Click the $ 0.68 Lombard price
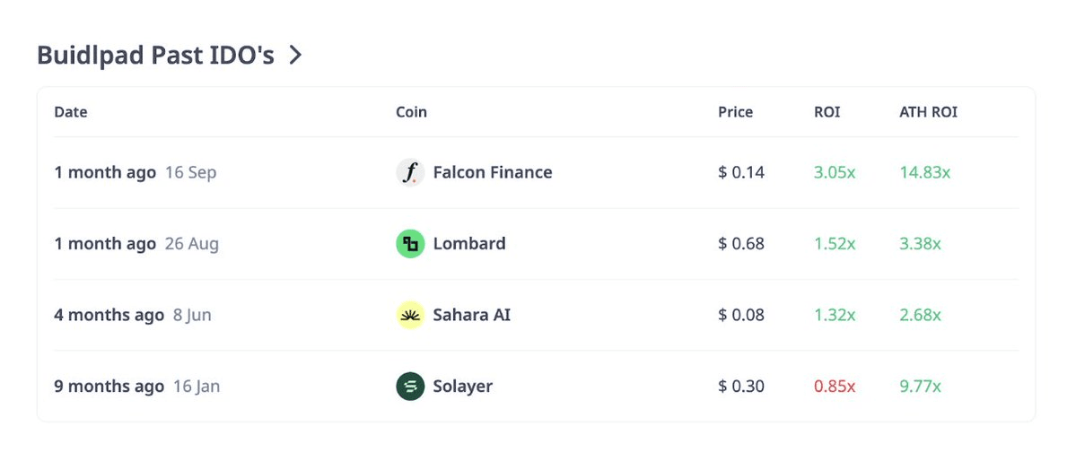This screenshot has height=461, width=1076. click(741, 243)
